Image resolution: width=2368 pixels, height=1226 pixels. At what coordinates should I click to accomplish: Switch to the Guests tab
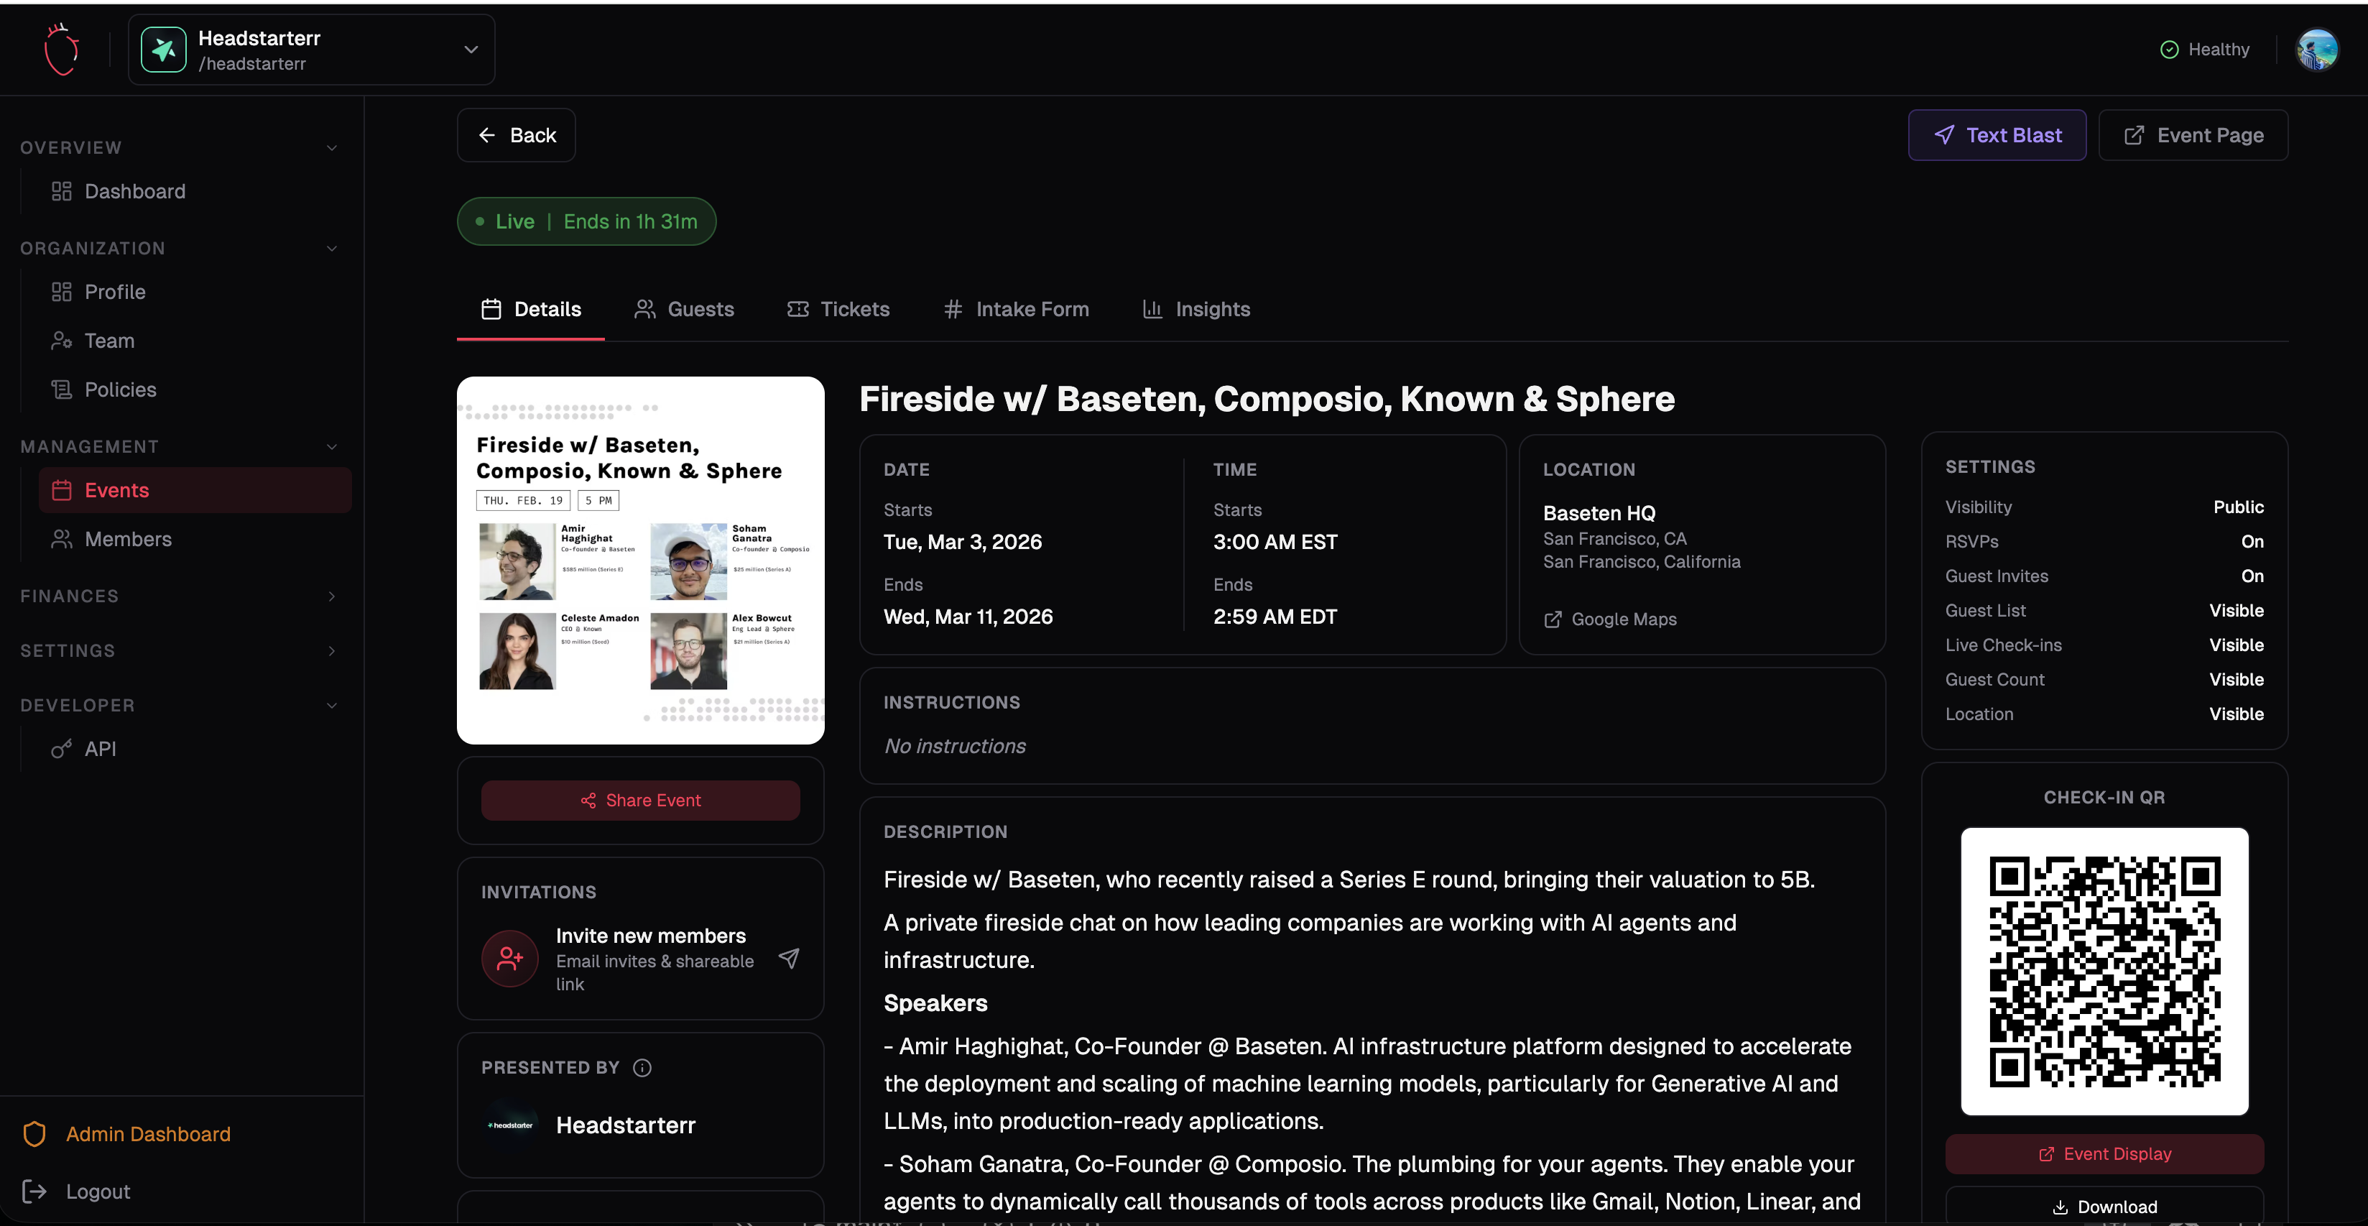(x=700, y=309)
